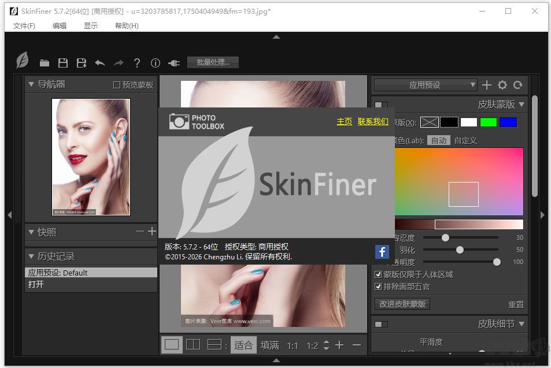
Task: Open the 文件(F) menu
Action: point(24,25)
